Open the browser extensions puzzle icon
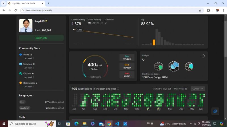The width and height of the screenshot is (227, 127). pos(209,10)
